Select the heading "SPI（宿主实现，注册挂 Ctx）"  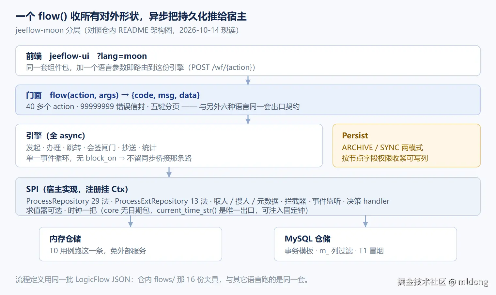(77, 189)
